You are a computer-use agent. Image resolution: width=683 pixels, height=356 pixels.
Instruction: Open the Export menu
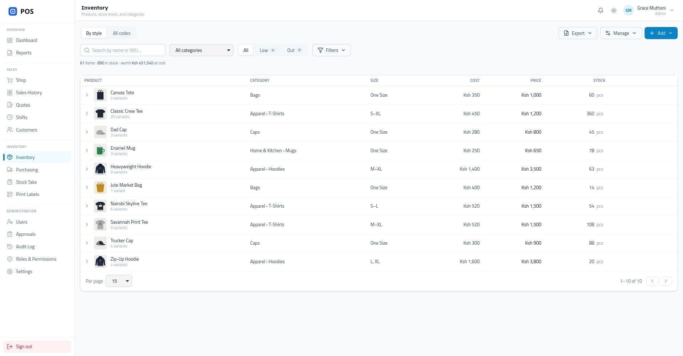click(578, 33)
